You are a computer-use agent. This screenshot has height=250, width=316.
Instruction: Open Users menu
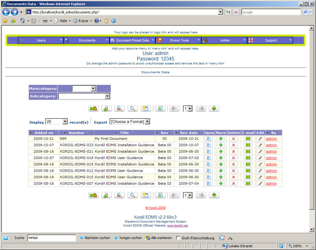(41, 40)
